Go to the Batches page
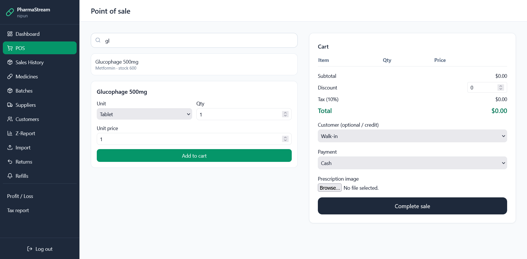 click(24, 91)
